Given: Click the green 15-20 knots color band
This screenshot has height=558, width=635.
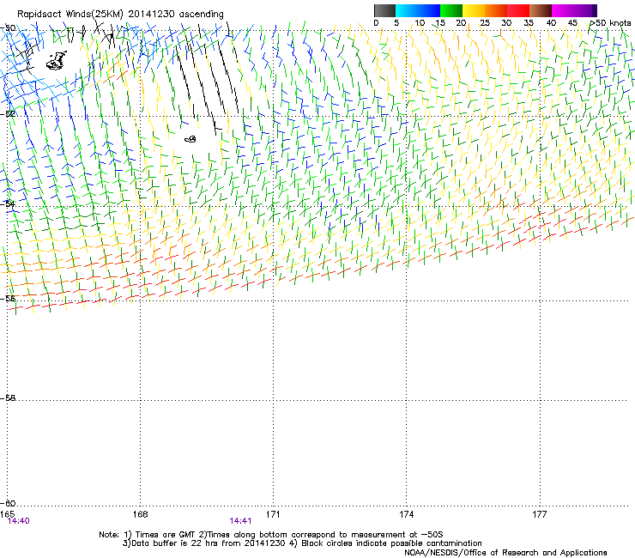Looking at the screenshot, I should click(451, 10).
